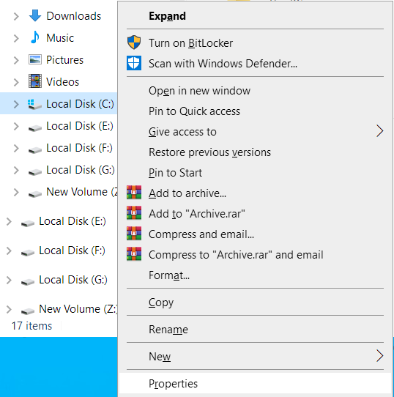Viewport: 394px width, 397px height.
Task: Select the Music label in the tree
Action: coord(60,38)
